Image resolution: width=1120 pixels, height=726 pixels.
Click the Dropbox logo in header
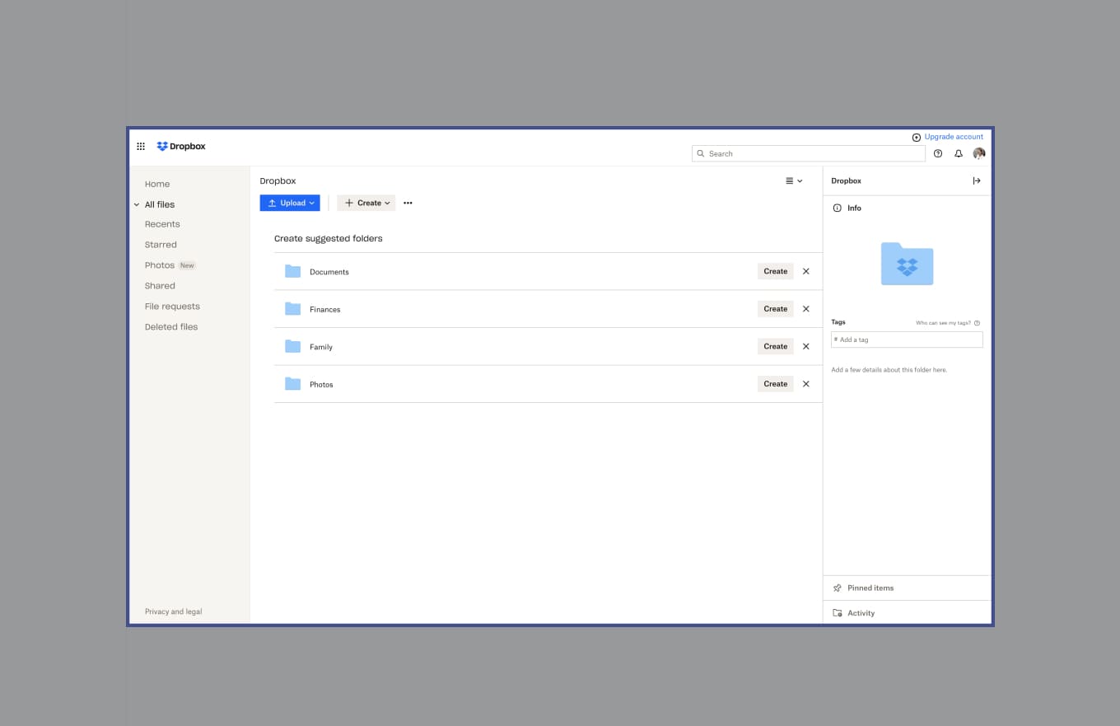coord(181,147)
